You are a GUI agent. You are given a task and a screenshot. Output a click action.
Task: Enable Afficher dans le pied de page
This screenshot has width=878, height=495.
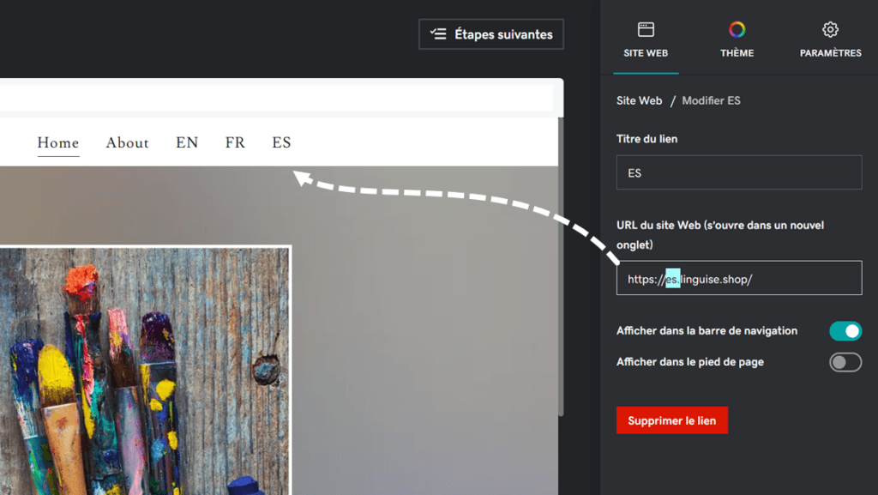click(845, 362)
